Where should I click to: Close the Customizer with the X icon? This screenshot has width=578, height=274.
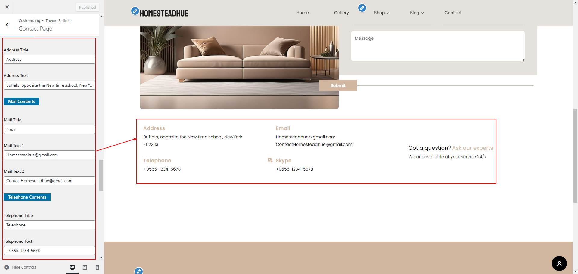[x=7, y=7]
